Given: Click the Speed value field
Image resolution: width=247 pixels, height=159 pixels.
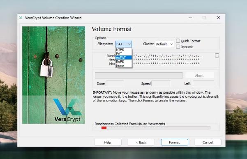Looking at the screenshot, I should [x=161, y=83].
